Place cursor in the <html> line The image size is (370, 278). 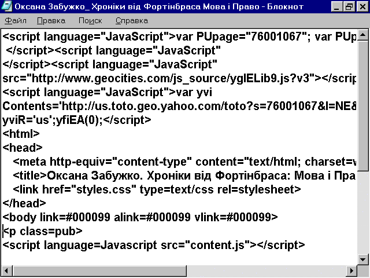(x=18, y=134)
